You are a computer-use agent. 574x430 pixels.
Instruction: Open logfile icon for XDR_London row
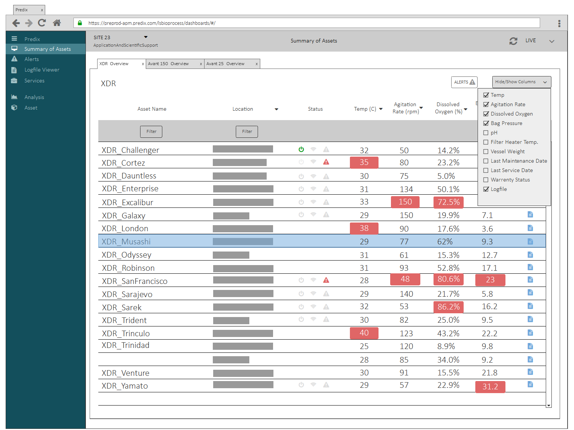(530, 228)
